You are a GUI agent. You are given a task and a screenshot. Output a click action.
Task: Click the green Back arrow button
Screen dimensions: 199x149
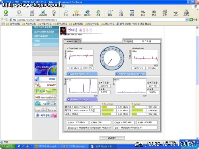(x=6, y=13)
